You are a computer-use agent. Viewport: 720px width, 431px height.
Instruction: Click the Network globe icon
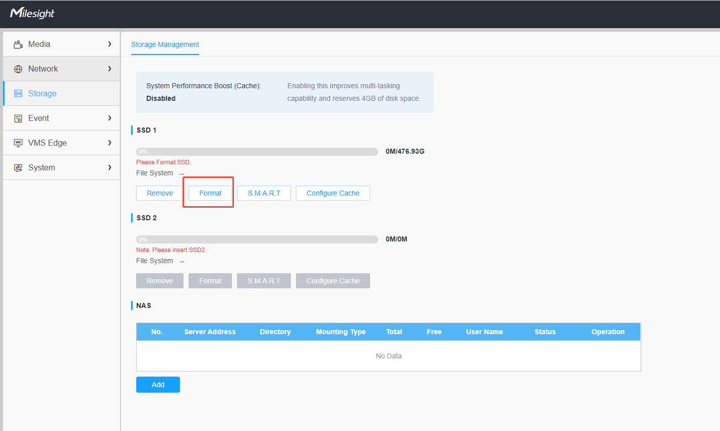pos(18,69)
